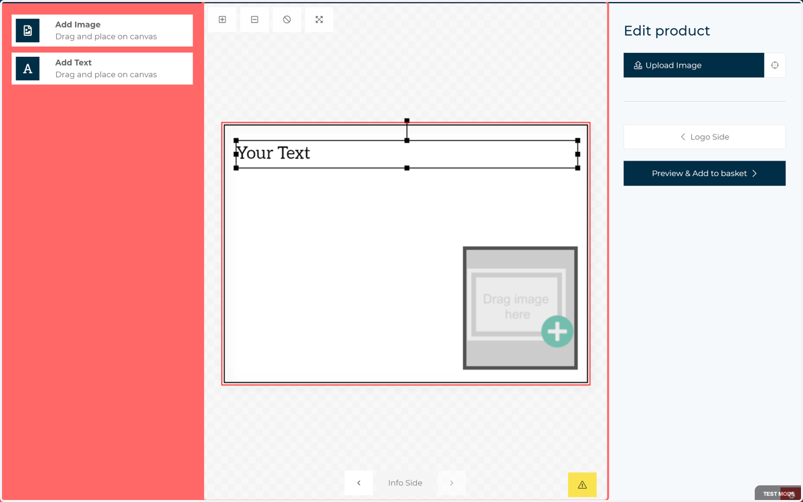This screenshot has height=502, width=803.
Task: Click the zoom in plus icon
Action: [x=222, y=19]
